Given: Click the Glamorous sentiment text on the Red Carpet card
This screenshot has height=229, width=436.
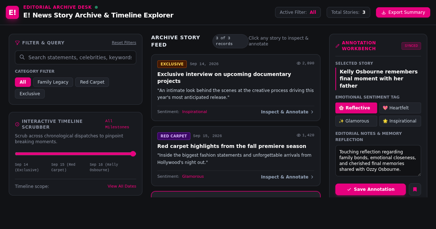Looking at the screenshot, I should (193, 177).
